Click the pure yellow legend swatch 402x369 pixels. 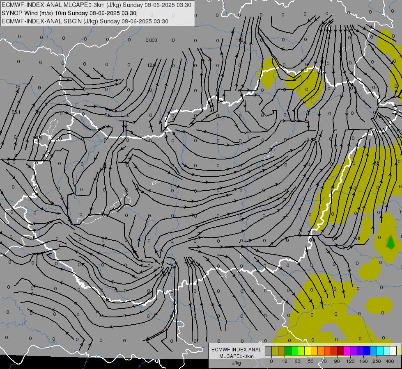pyautogui.click(x=308, y=351)
